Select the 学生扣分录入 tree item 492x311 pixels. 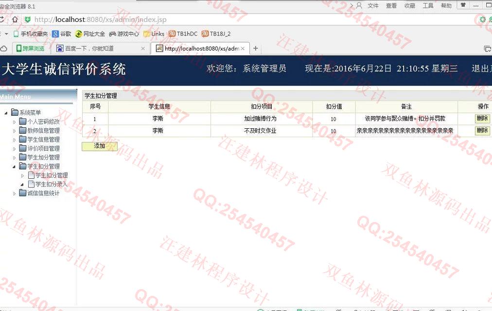coord(52,184)
